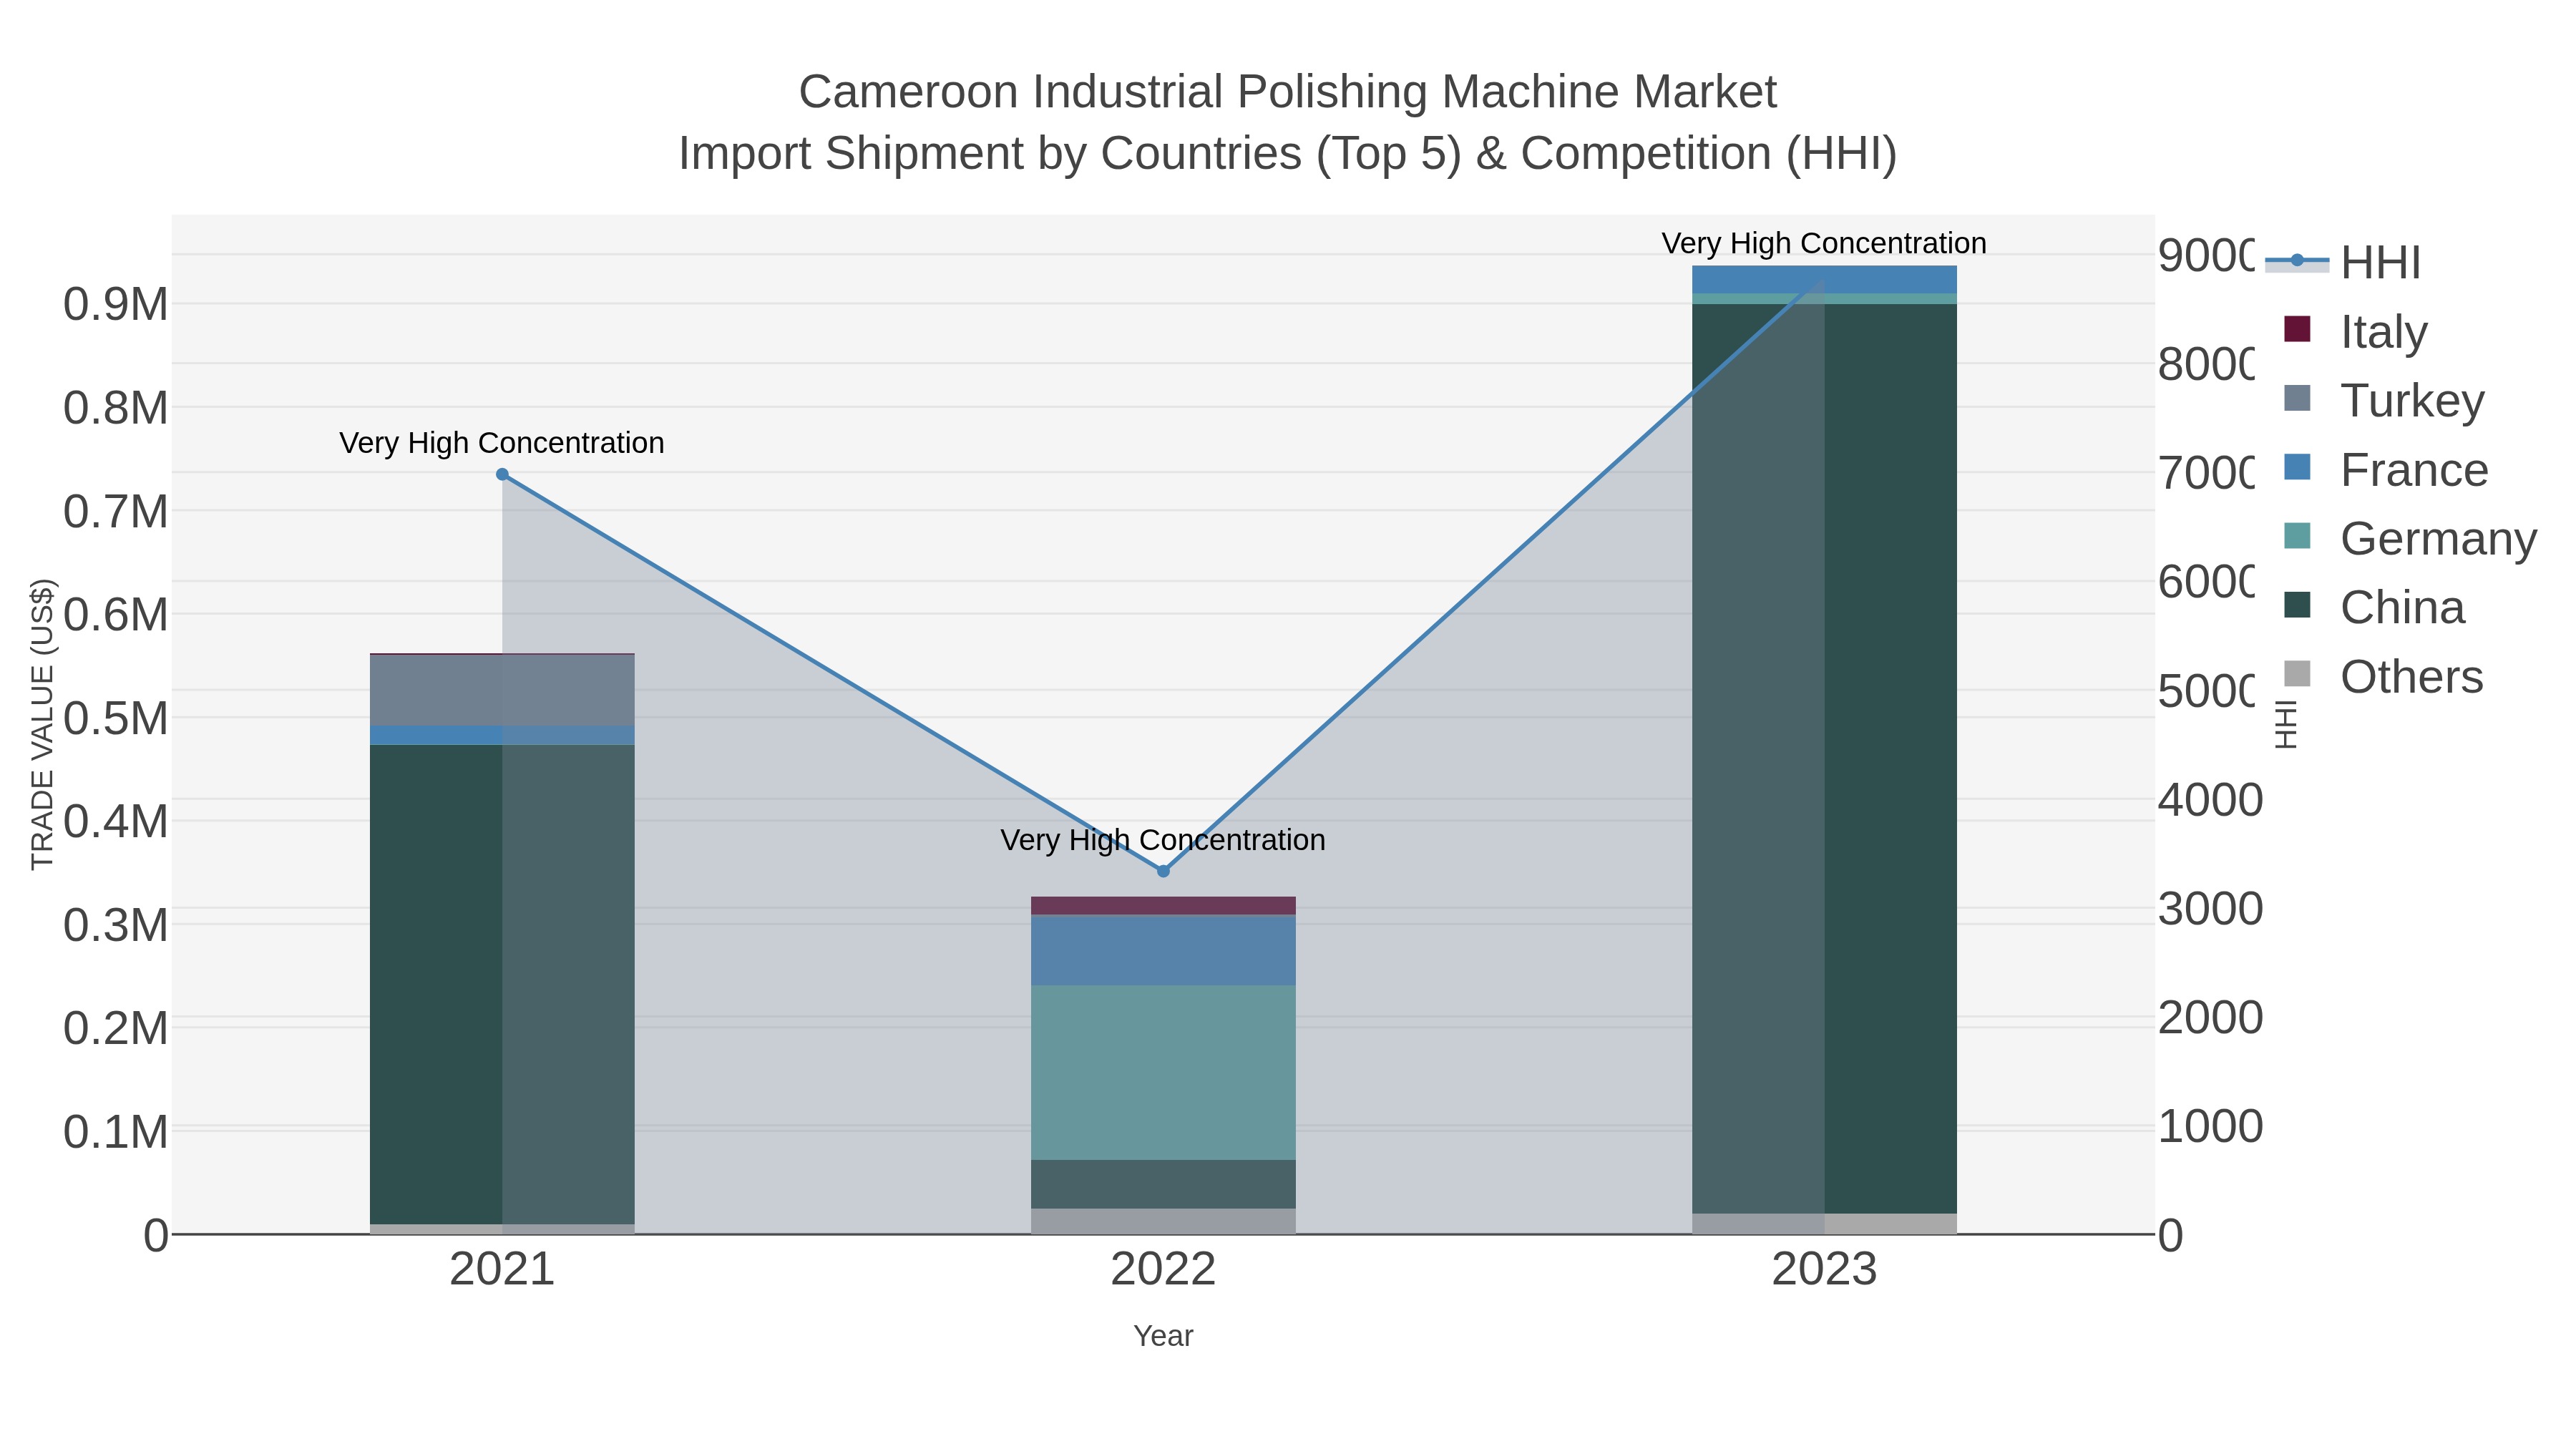The height and width of the screenshot is (1449, 2576).
Task: Click the 1000 HHI axis tick label
Action: 2210,1126
